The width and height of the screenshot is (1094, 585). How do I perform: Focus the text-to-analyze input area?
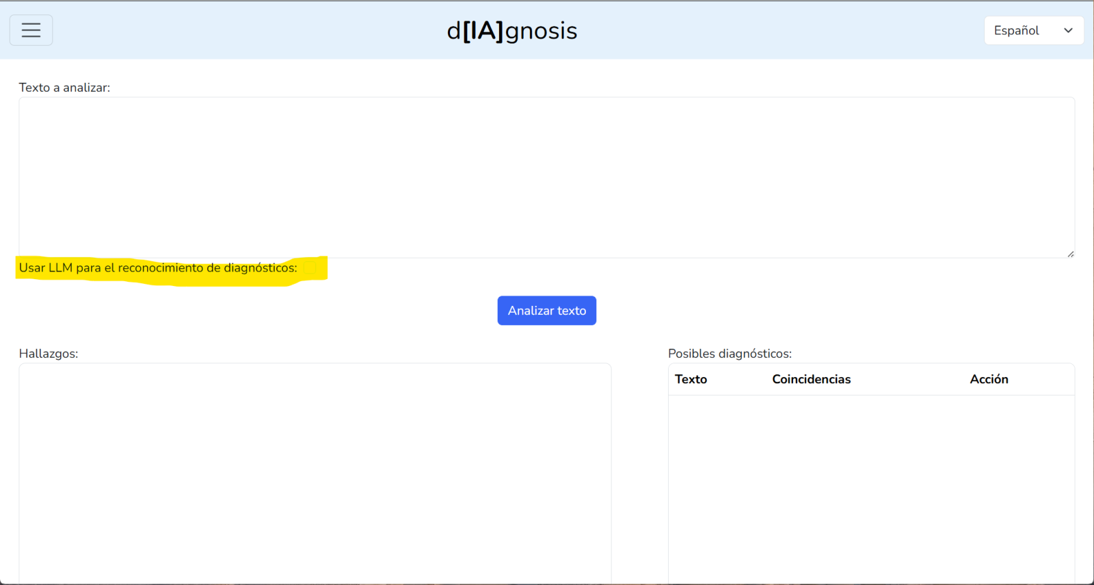pos(546,177)
